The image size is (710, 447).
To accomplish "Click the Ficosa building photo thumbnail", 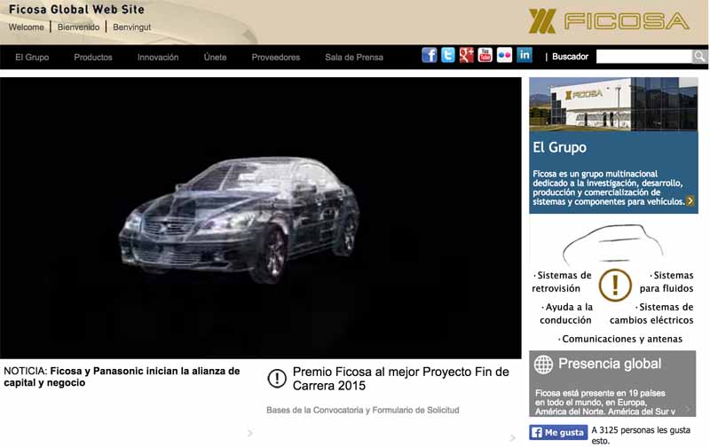I will [x=613, y=104].
